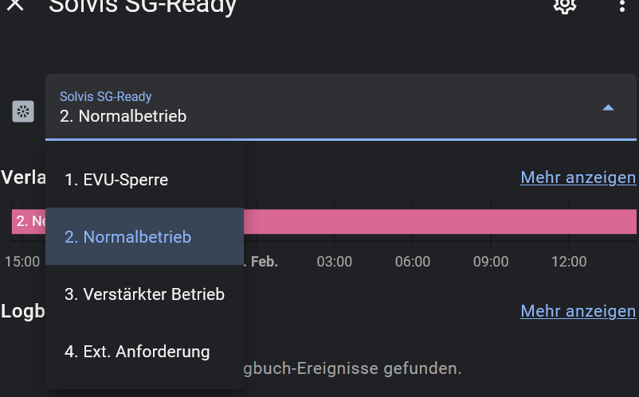Screen dimensions: 639x397
Task: Click the 09:00 timeline label
Action: (490, 262)
